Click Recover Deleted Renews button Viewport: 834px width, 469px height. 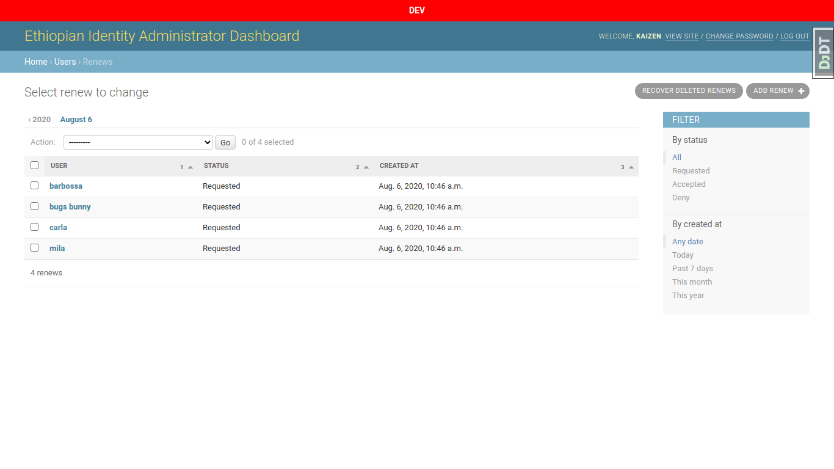[689, 91]
